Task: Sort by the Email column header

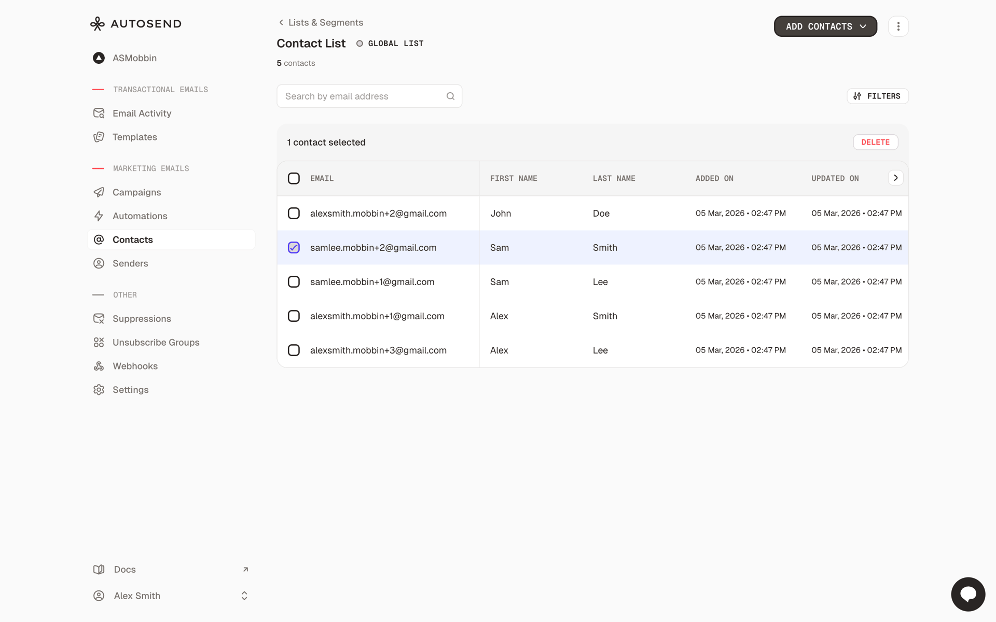Action: pos(322,178)
